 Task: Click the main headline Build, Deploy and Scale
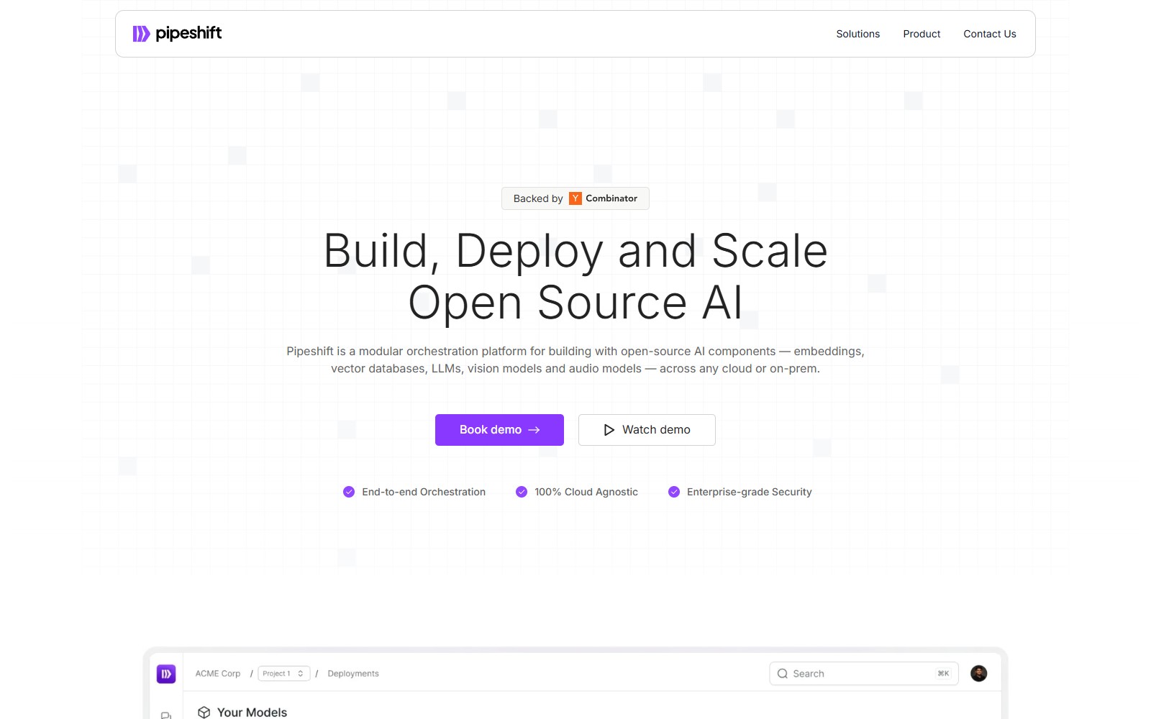point(575,251)
